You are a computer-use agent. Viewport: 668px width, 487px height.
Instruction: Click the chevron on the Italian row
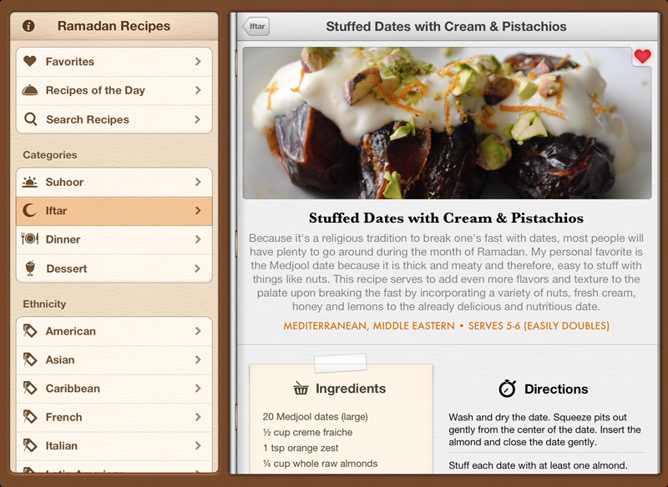coord(198,446)
